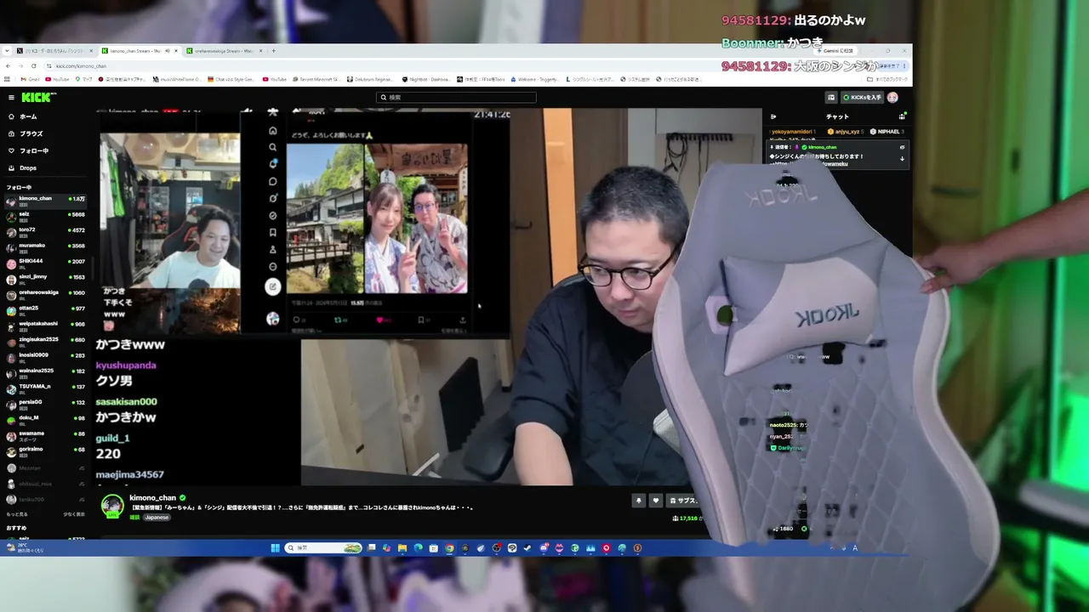This screenshot has height=612, width=1089.
Task: Select followed channel doku_M
Action: [45, 419]
